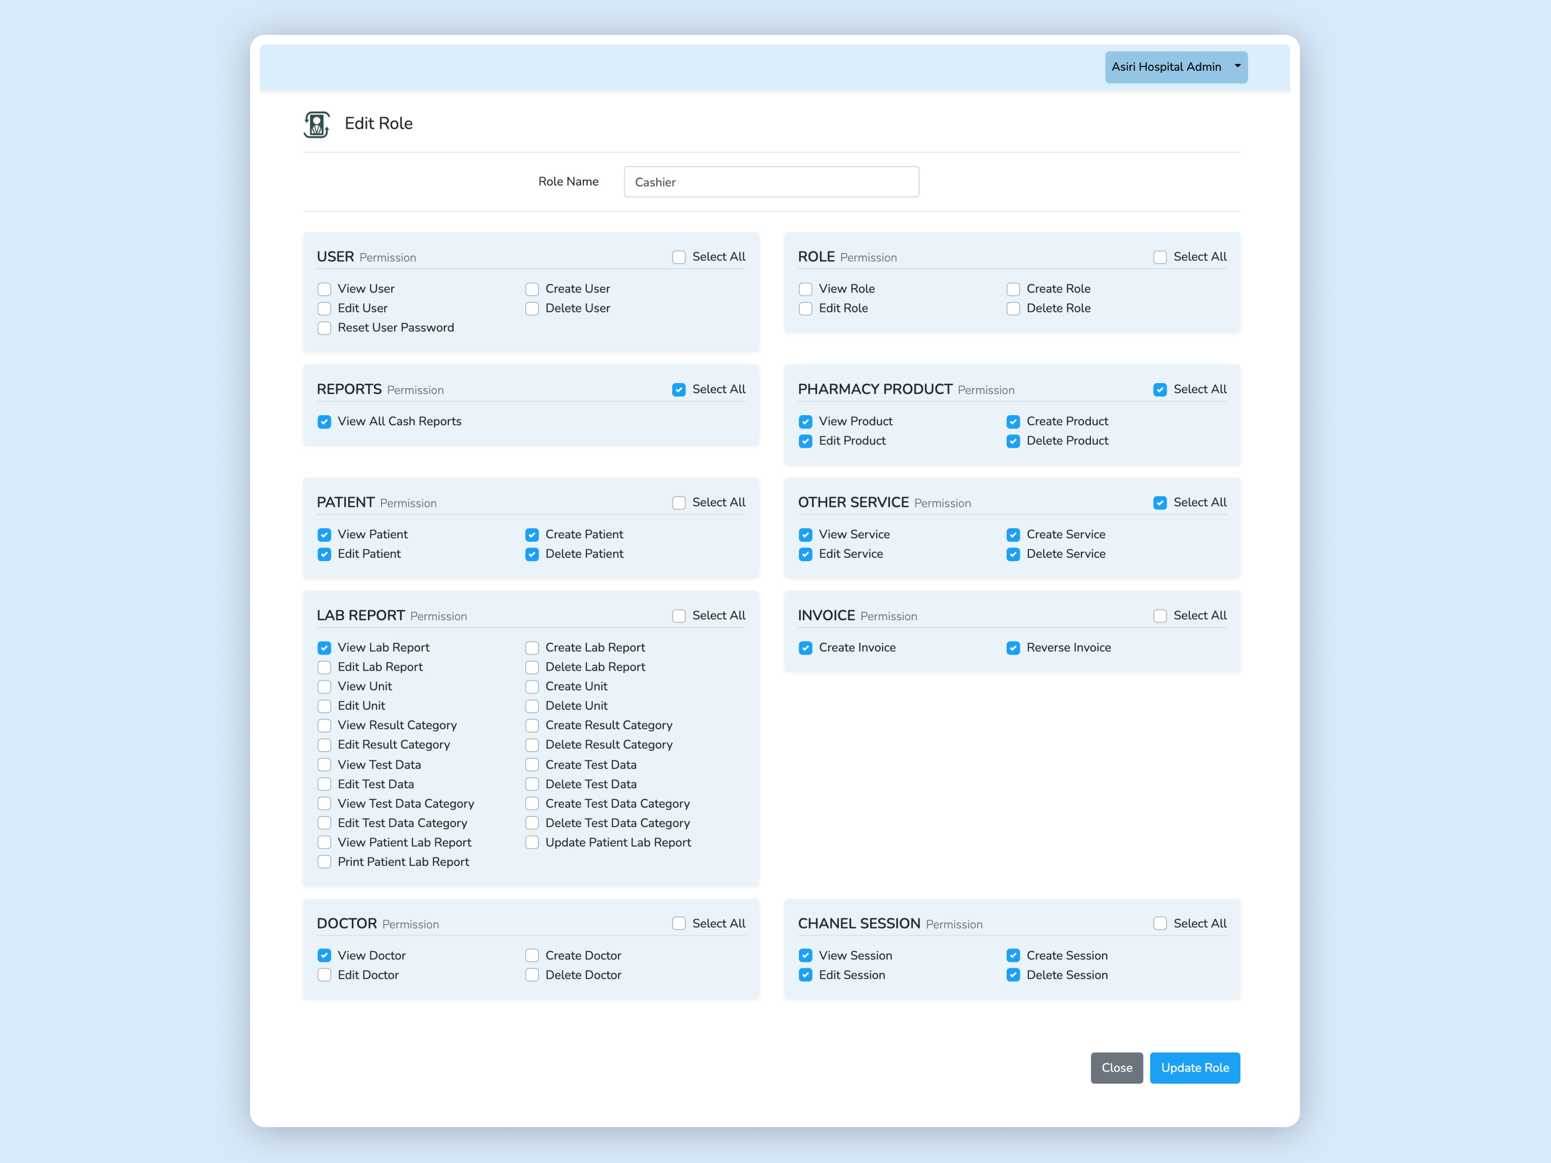The width and height of the screenshot is (1551, 1163).
Task: Disable the Delete Product permission
Action: [x=1013, y=441]
